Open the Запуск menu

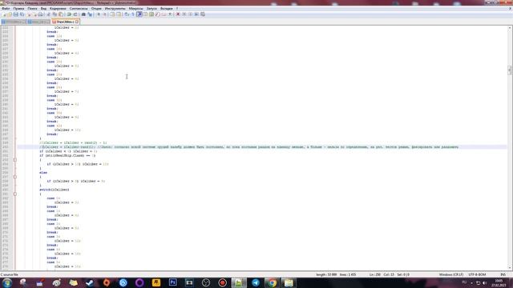pos(151,9)
